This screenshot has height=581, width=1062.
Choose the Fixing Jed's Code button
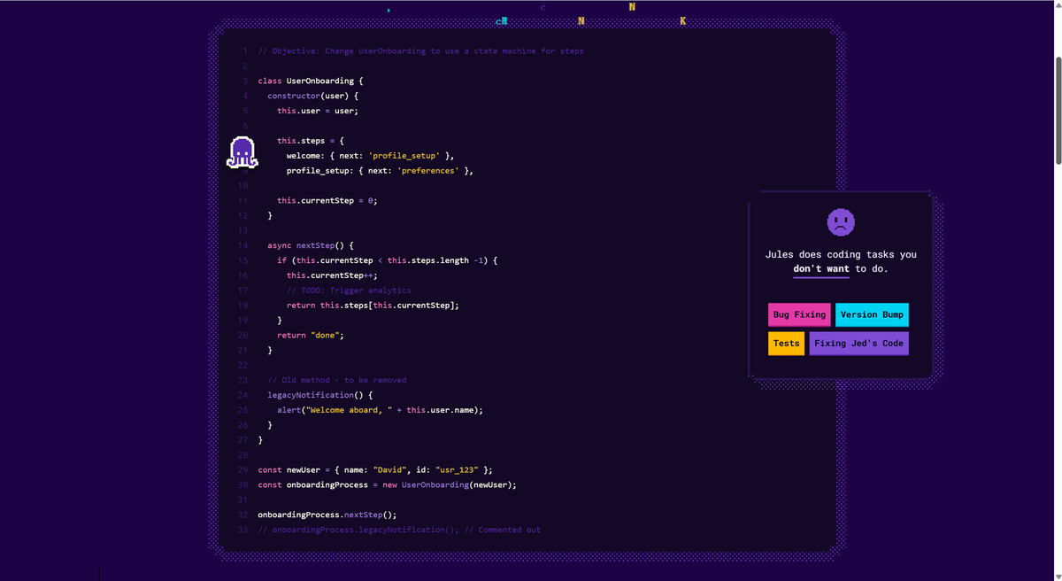[858, 344]
